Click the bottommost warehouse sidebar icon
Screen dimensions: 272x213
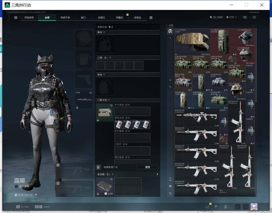(170, 193)
